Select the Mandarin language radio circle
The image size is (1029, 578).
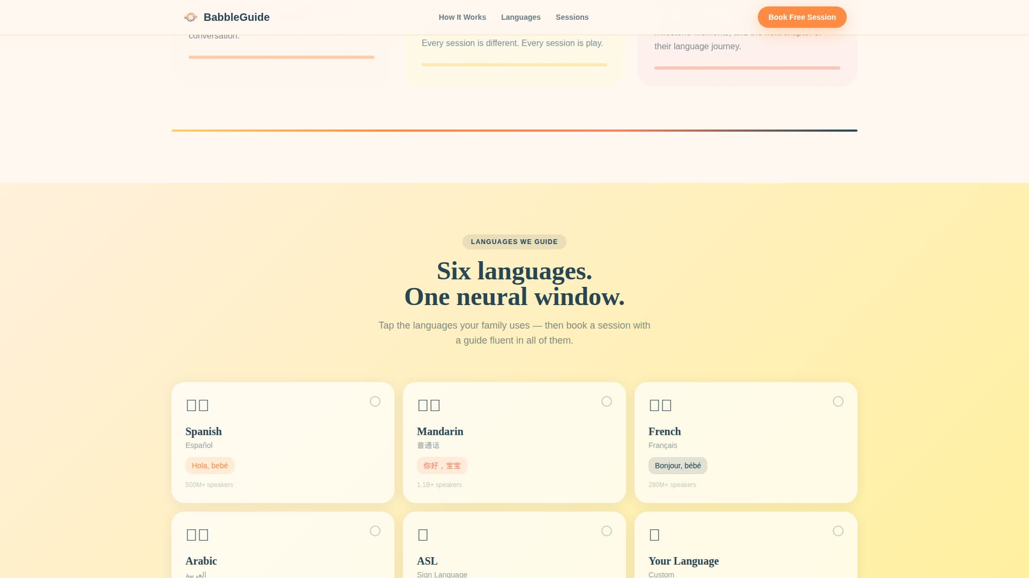pos(607,401)
